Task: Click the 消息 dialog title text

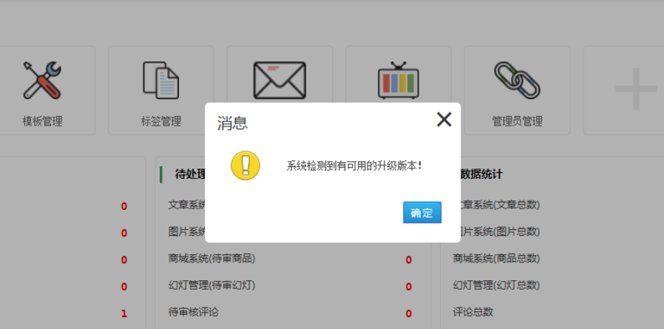Action: pos(232,123)
